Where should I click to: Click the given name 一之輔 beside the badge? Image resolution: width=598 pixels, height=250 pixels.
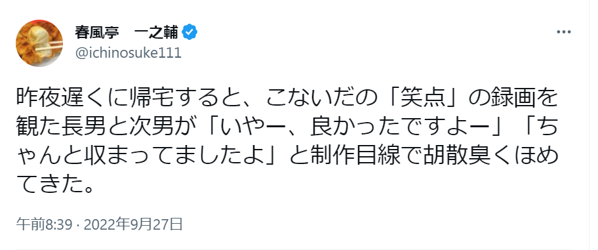156,33
